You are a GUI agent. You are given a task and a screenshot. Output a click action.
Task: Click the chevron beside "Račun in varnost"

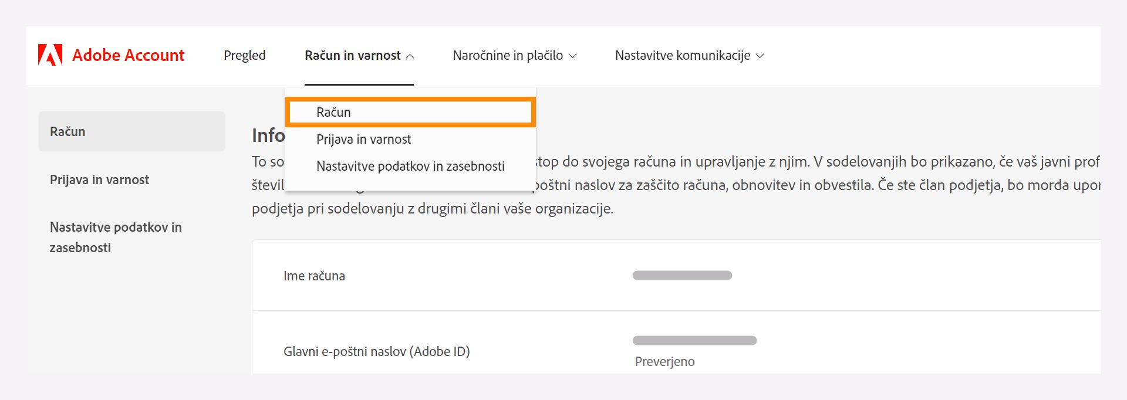pyautogui.click(x=411, y=56)
